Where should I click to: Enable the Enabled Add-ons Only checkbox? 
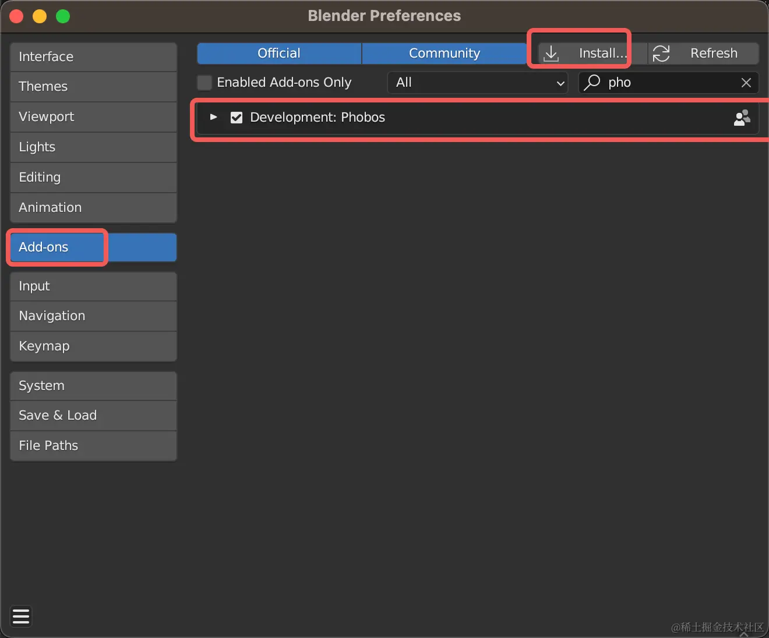pyautogui.click(x=204, y=83)
